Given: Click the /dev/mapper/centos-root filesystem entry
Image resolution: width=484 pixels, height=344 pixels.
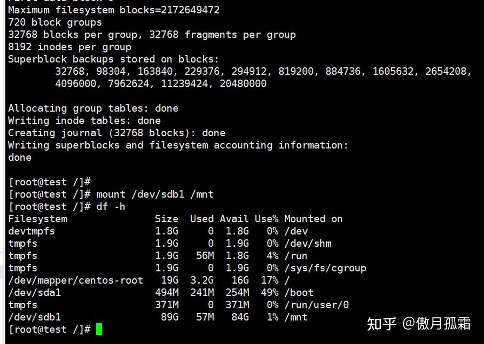Looking at the screenshot, I should pos(76,280).
